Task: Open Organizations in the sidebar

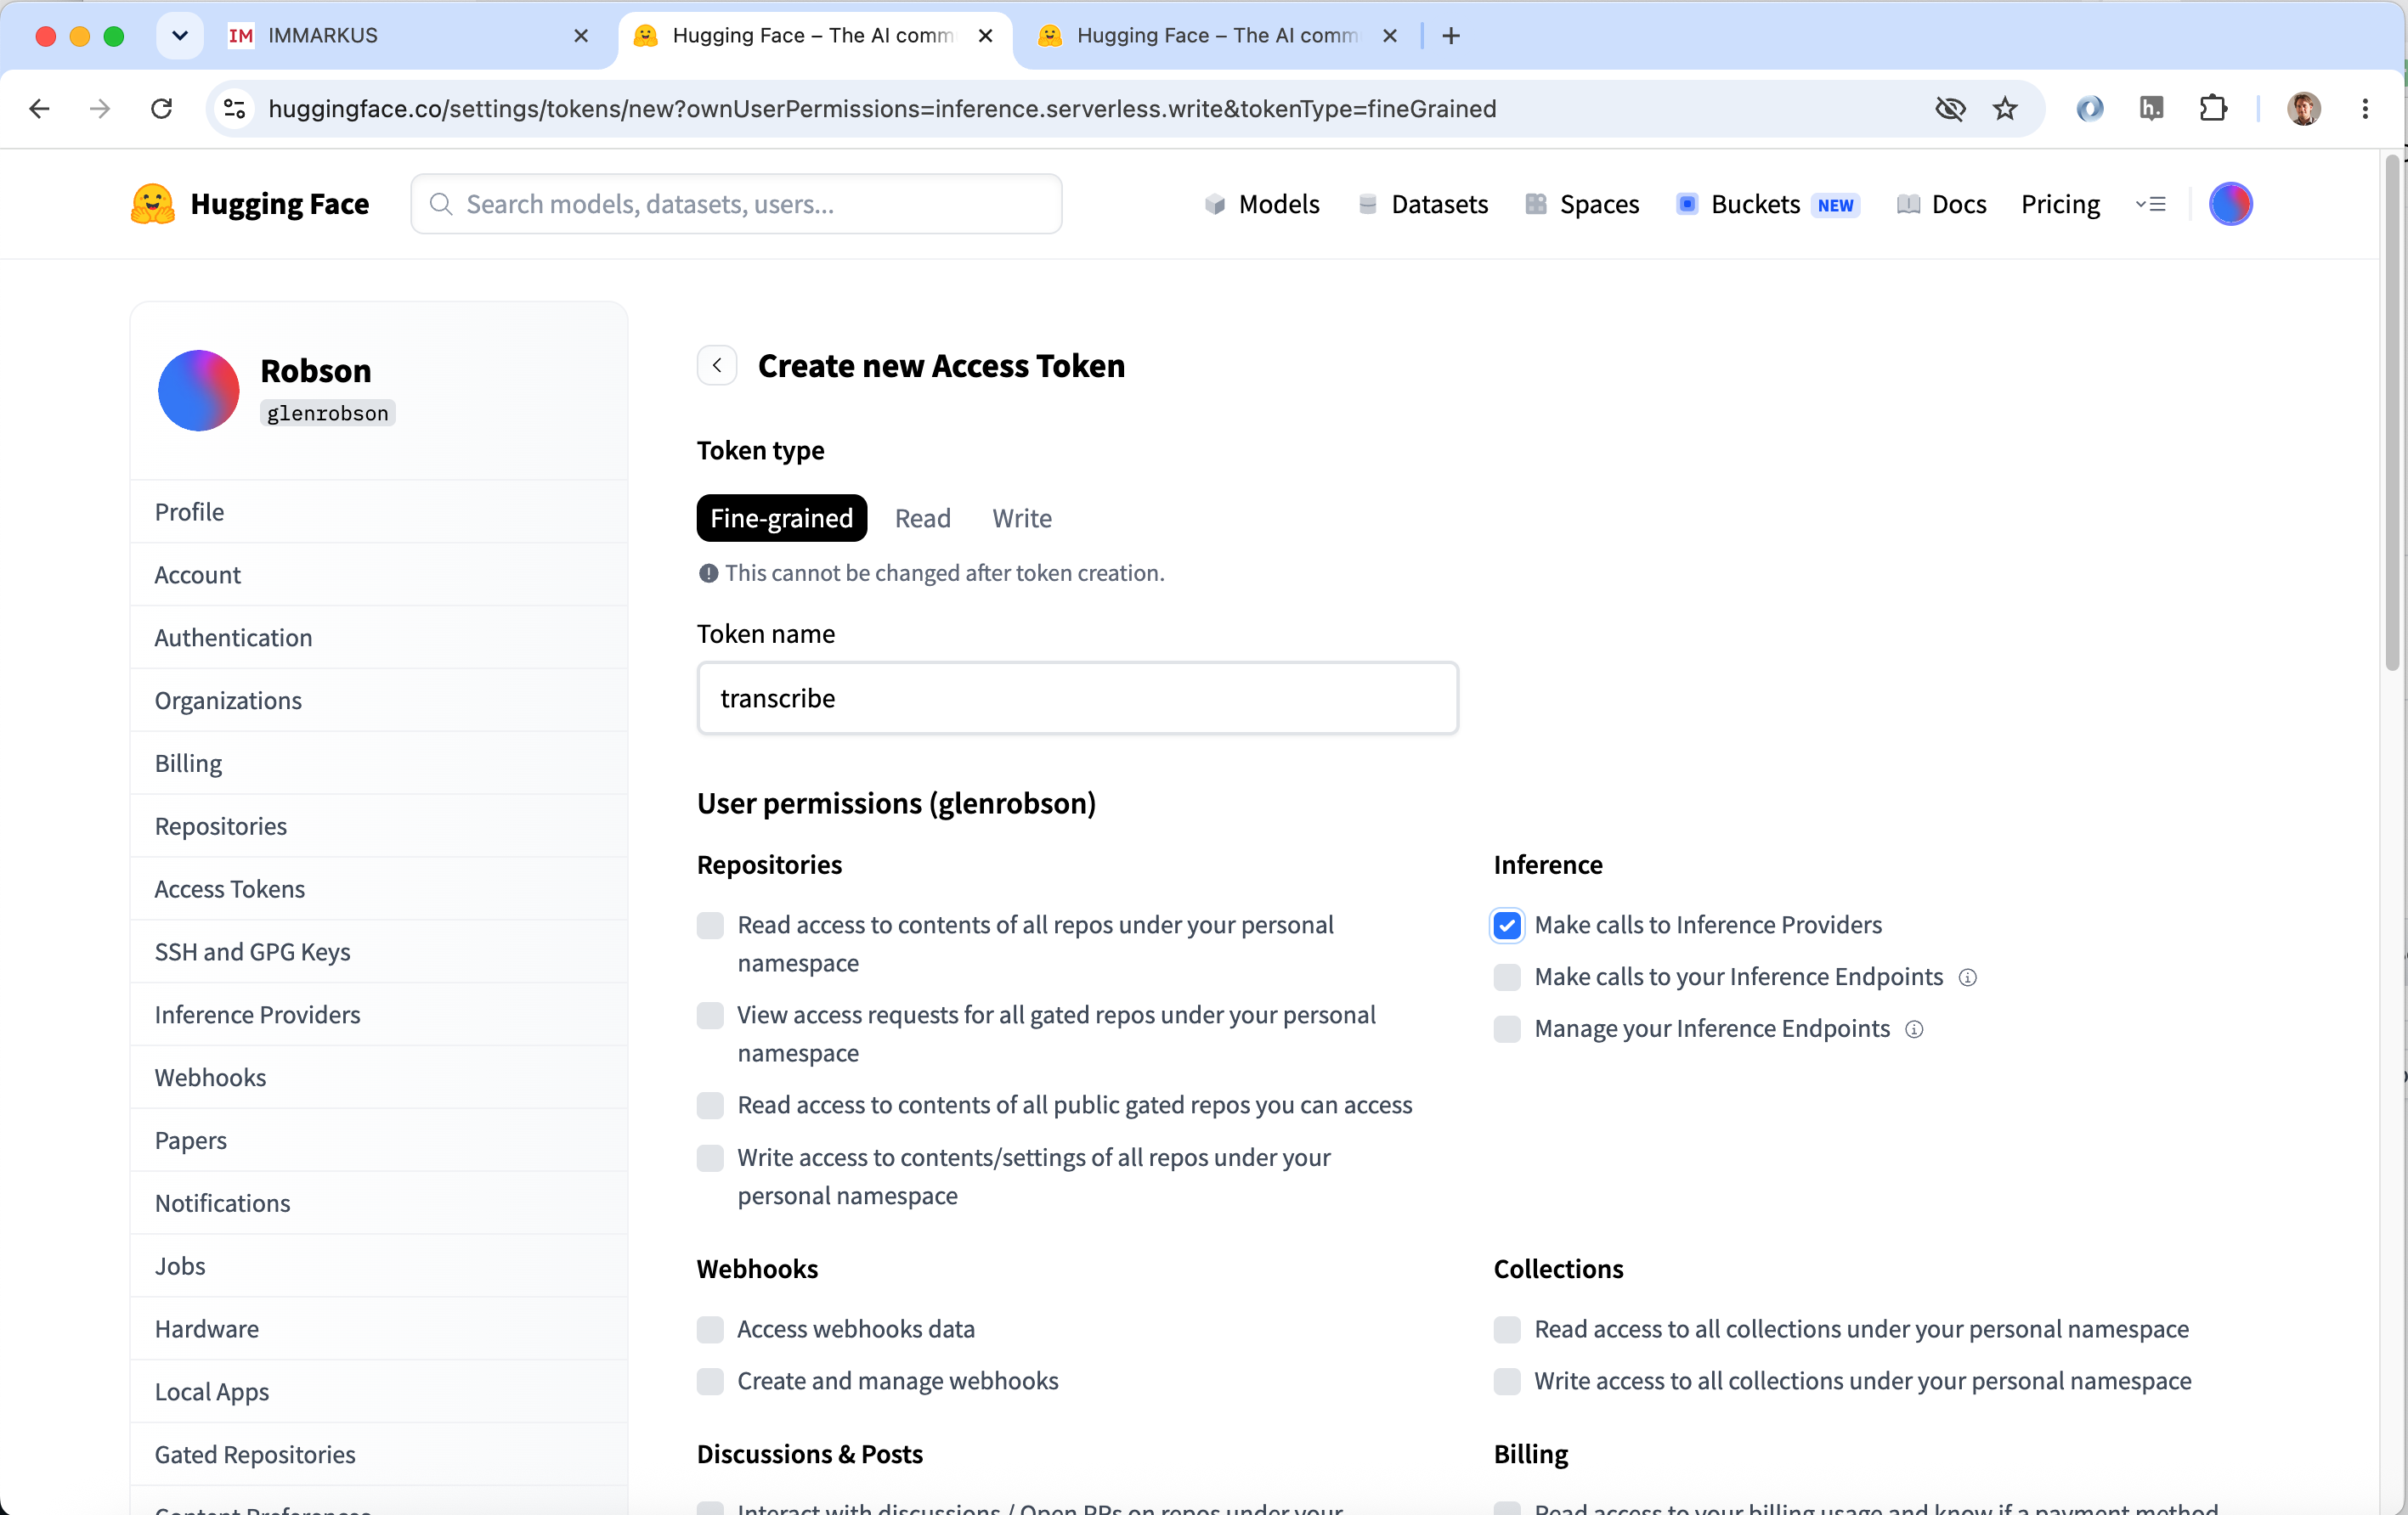Action: click(379, 701)
